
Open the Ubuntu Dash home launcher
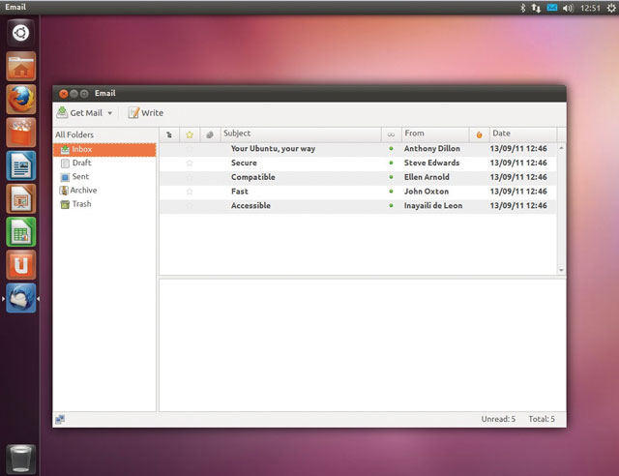[x=20, y=32]
